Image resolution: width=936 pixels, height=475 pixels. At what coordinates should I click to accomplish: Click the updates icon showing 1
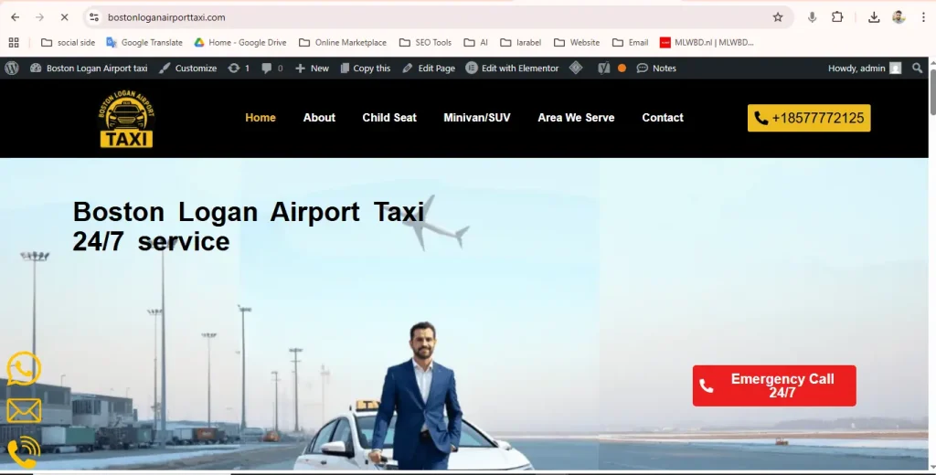tap(239, 68)
